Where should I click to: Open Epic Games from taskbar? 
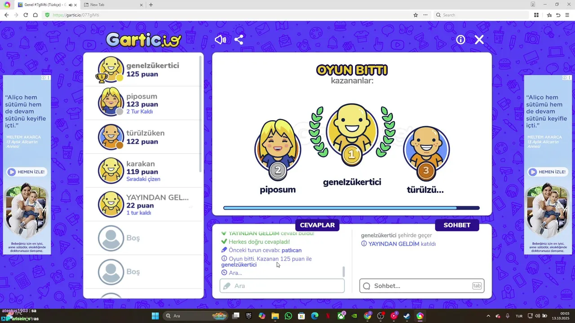point(249,316)
